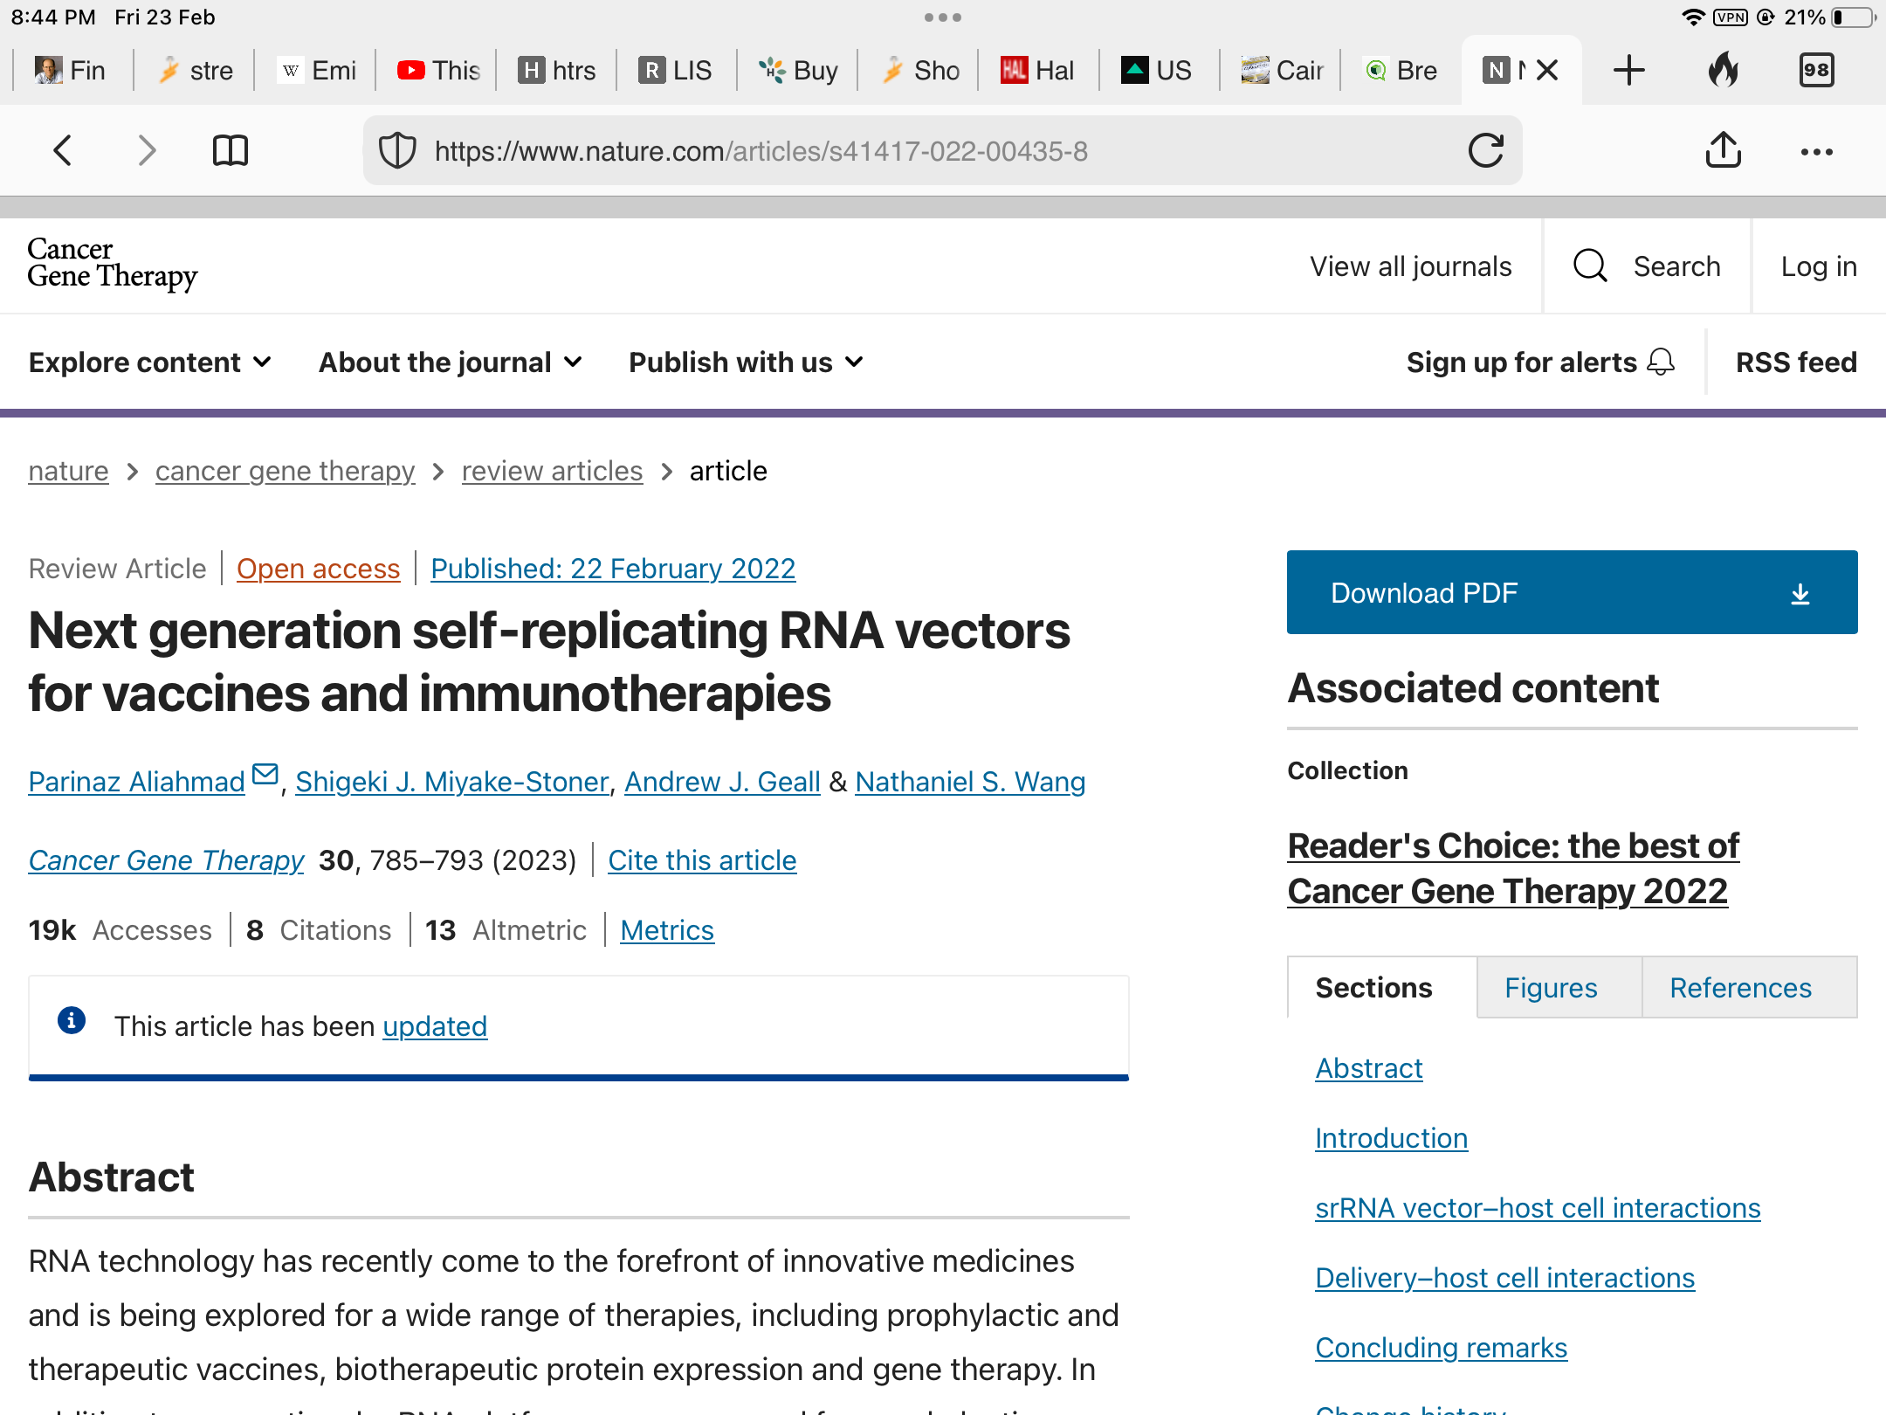Reload the page with the refresh icon
The height and width of the screenshot is (1415, 1886).
[1485, 150]
